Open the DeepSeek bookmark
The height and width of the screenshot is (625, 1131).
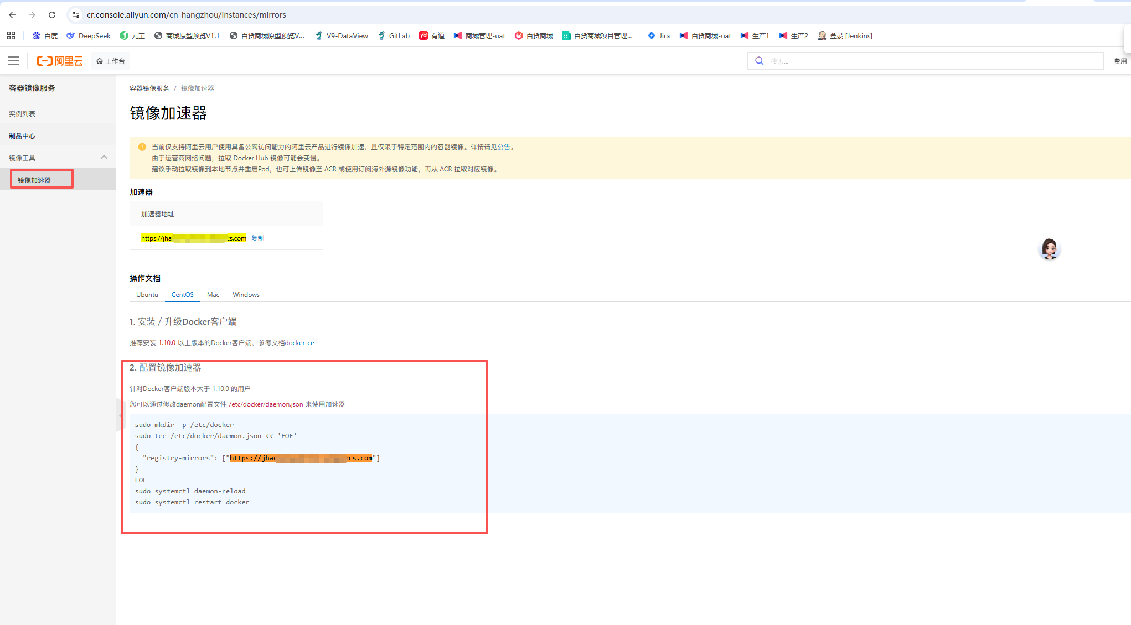click(x=89, y=35)
